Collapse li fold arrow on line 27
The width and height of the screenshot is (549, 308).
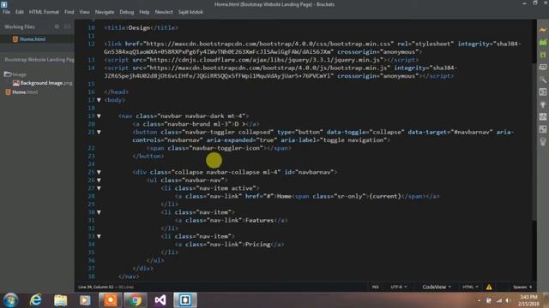coord(100,188)
